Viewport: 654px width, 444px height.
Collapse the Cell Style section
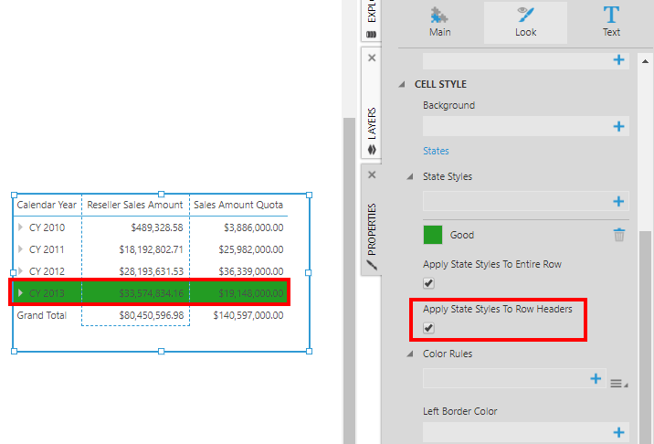[402, 84]
